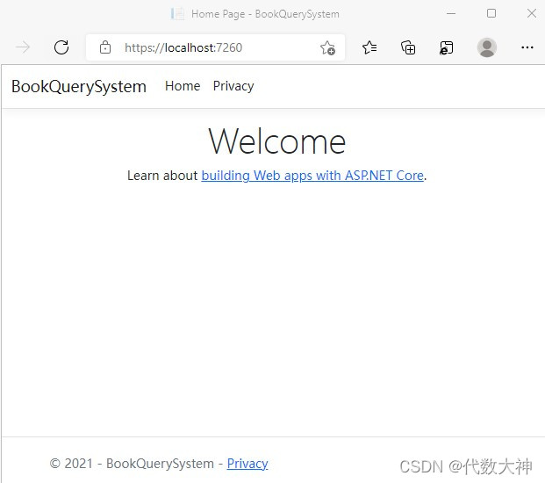Open the Favorites list icon
This screenshot has height=483, width=545.
tap(369, 47)
